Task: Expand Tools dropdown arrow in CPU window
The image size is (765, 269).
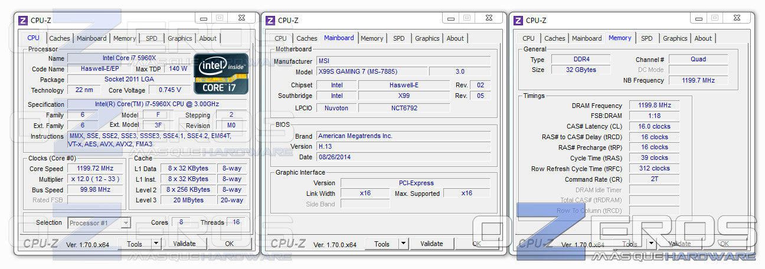Action: click(x=156, y=244)
